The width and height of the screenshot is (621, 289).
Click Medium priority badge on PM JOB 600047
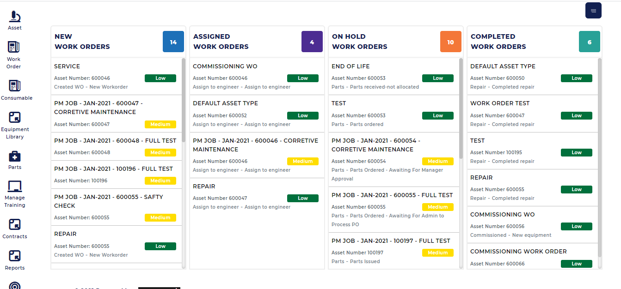(160, 124)
